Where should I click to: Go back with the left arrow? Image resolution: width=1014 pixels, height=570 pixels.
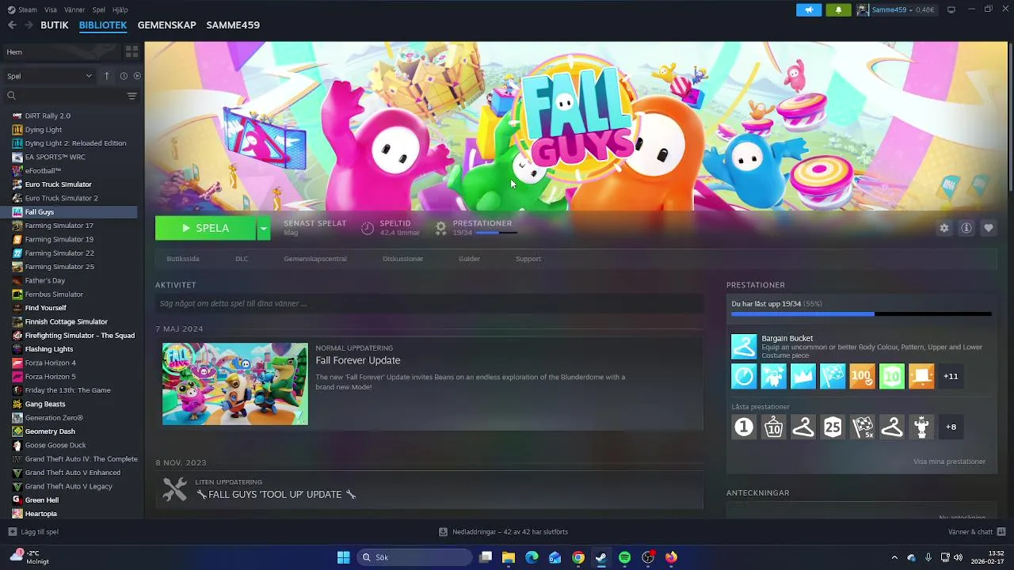pos(12,25)
